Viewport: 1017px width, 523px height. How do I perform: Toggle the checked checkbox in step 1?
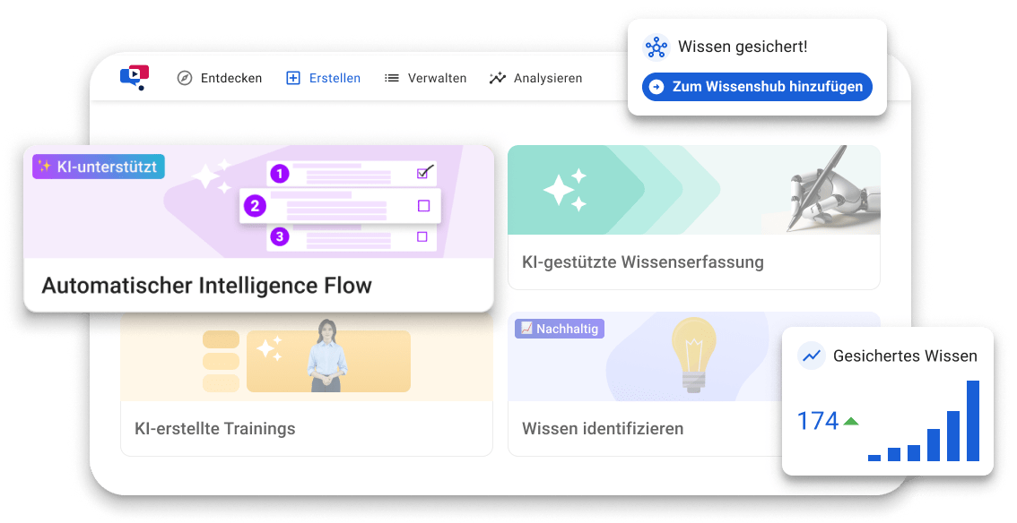click(424, 173)
